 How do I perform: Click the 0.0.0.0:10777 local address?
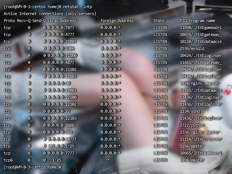(62, 139)
